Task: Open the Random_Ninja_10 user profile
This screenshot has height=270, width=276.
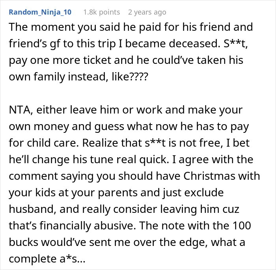Action: coord(40,12)
